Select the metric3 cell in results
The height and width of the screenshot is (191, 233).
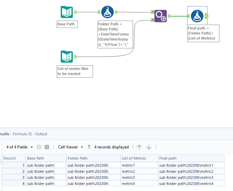pos(139,177)
